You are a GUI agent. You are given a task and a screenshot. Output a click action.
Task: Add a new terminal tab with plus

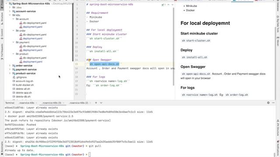(x=96, y=103)
